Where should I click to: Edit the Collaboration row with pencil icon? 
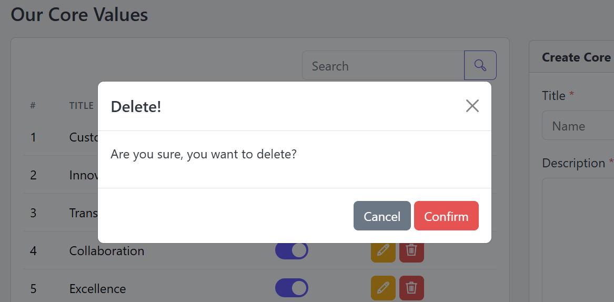click(x=383, y=250)
